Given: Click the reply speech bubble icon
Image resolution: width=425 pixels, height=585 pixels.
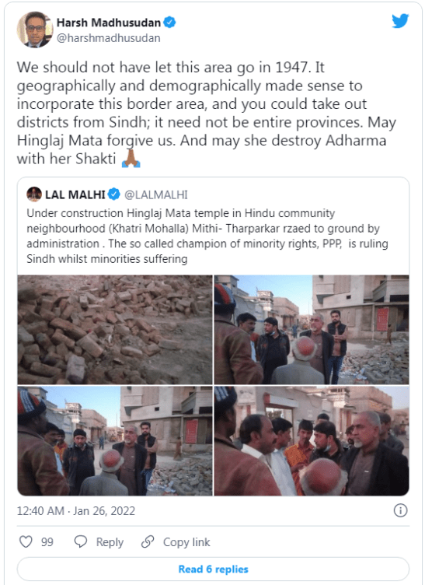Looking at the screenshot, I should tap(81, 541).
